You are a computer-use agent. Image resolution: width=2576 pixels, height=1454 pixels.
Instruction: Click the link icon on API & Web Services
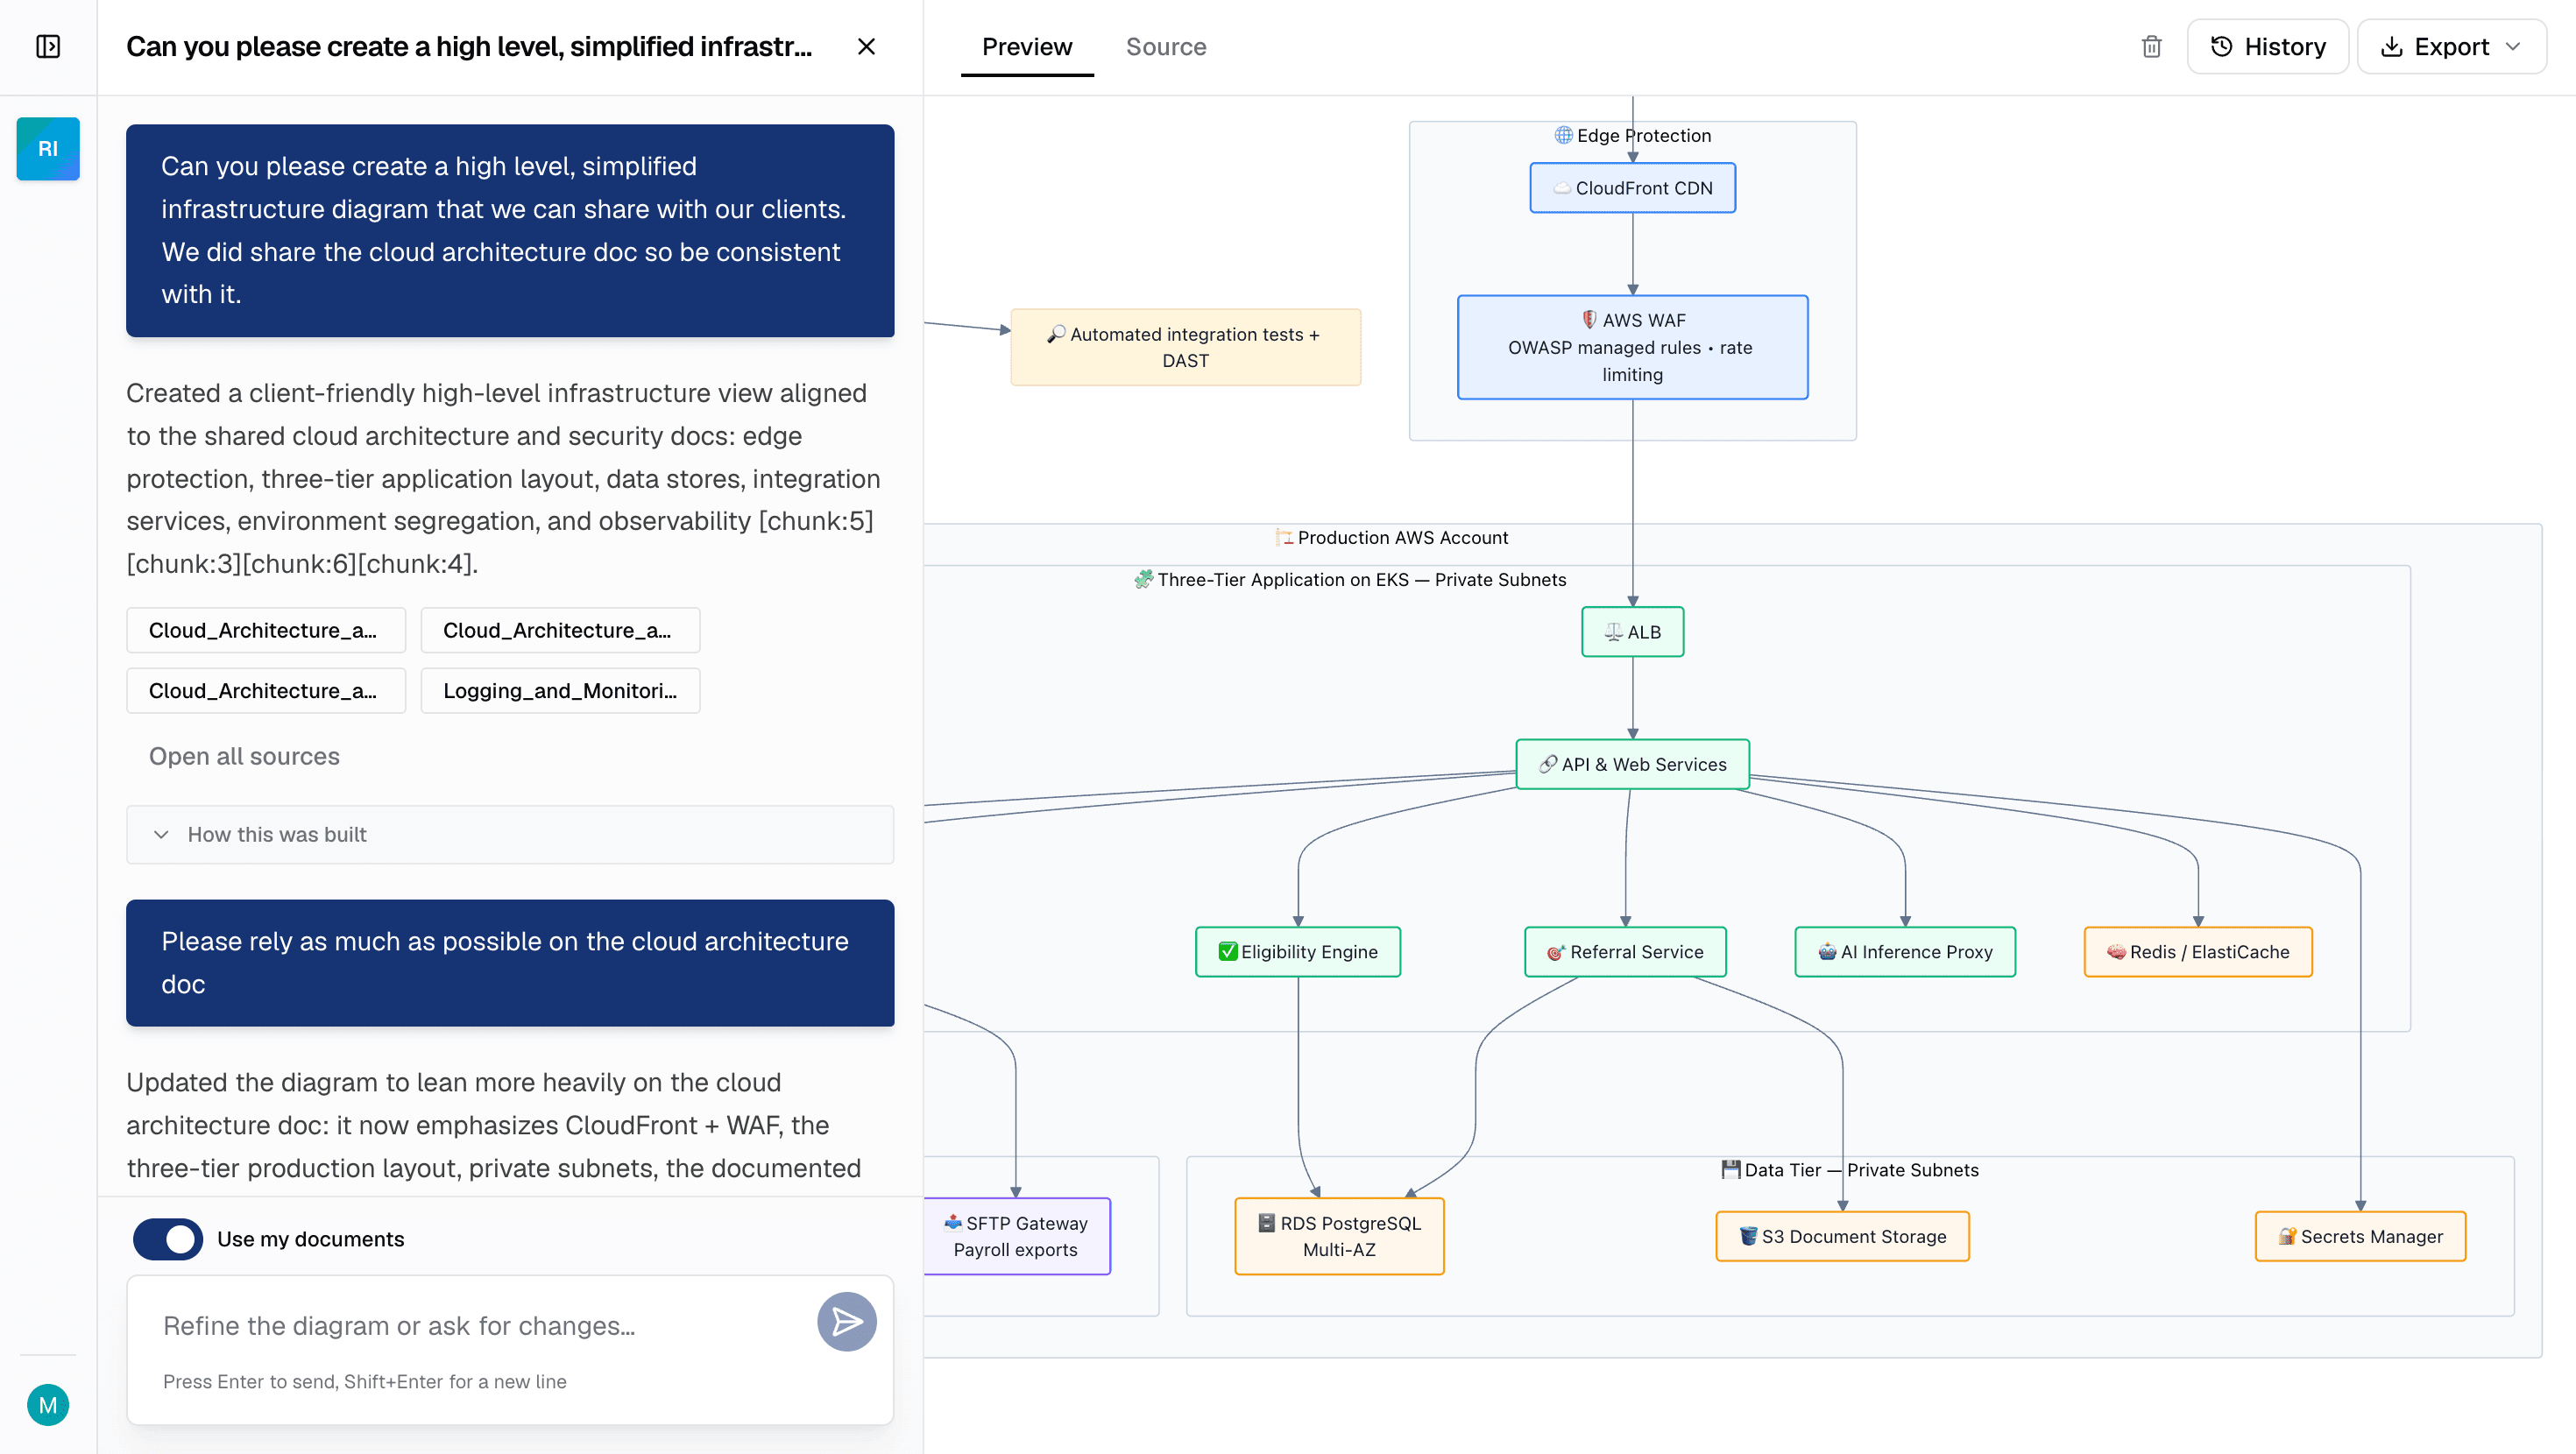1548,764
